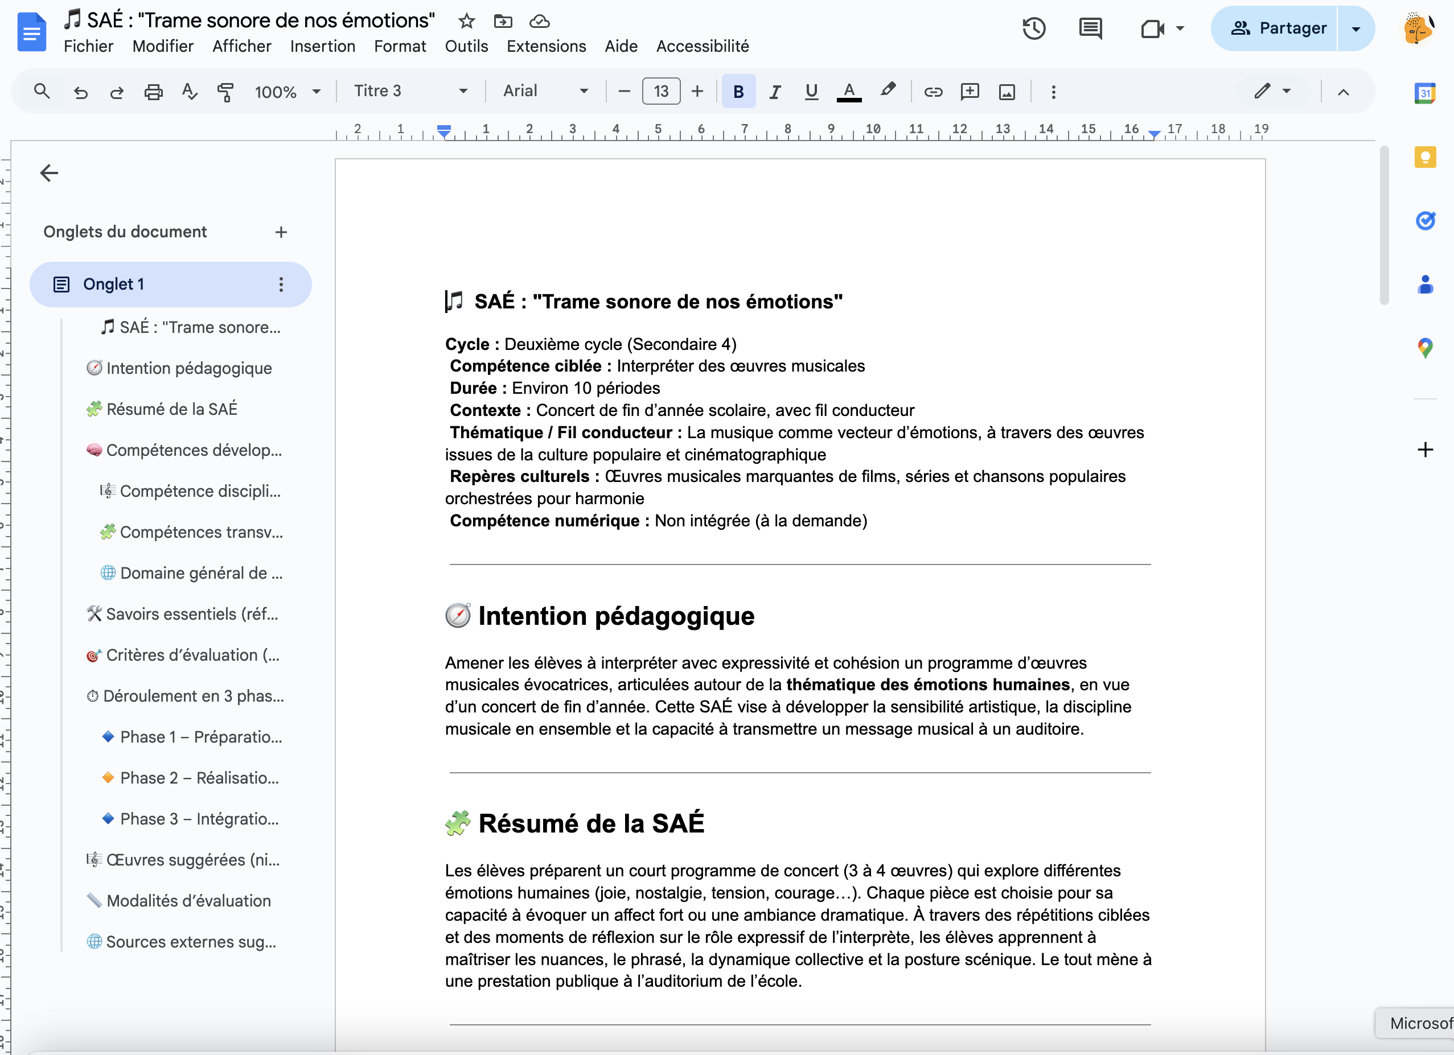Open the Titre 3 paragraph style dropdown
The width and height of the screenshot is (1454, 1055).
tap(411, 91)
